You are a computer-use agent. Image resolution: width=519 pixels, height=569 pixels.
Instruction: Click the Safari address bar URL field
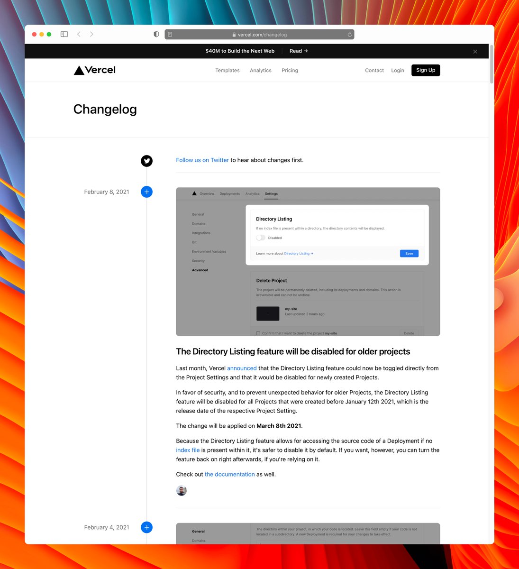click(259, 35)
